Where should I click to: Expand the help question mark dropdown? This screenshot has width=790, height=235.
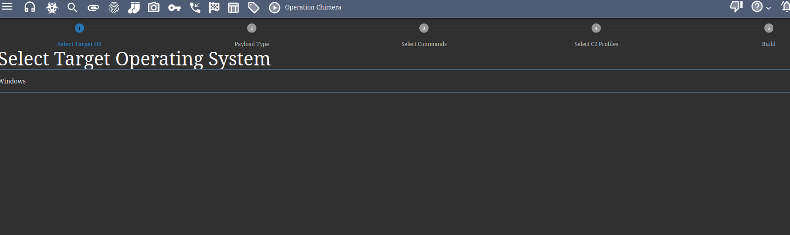[761, 7]
